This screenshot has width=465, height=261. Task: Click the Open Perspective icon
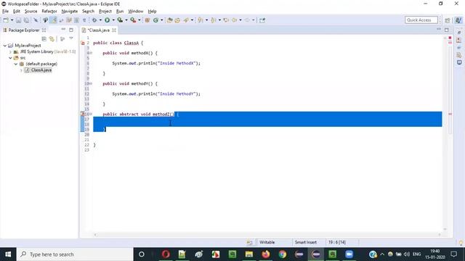(448, 20)
